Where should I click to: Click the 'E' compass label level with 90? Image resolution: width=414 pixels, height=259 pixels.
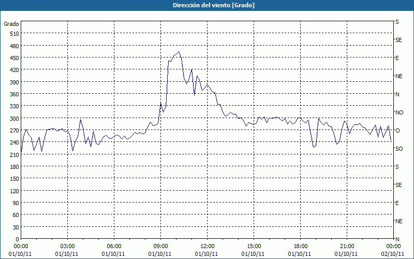397,203
